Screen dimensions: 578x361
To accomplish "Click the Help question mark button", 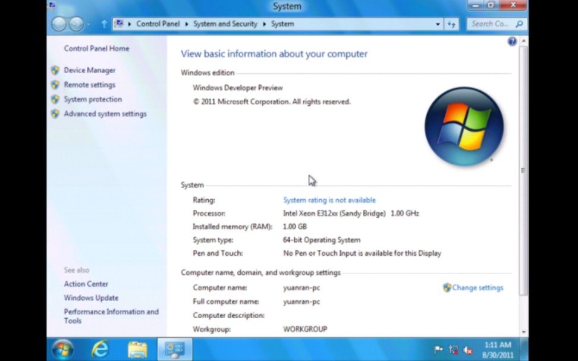I will pos(512,41).
